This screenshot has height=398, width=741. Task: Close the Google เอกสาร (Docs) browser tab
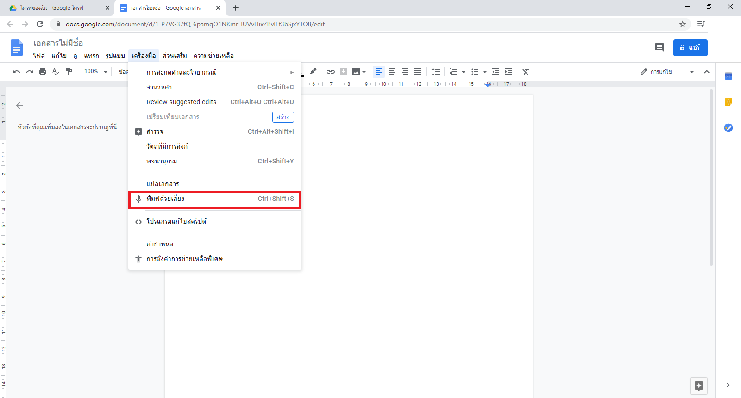click(x=218, y=8)
